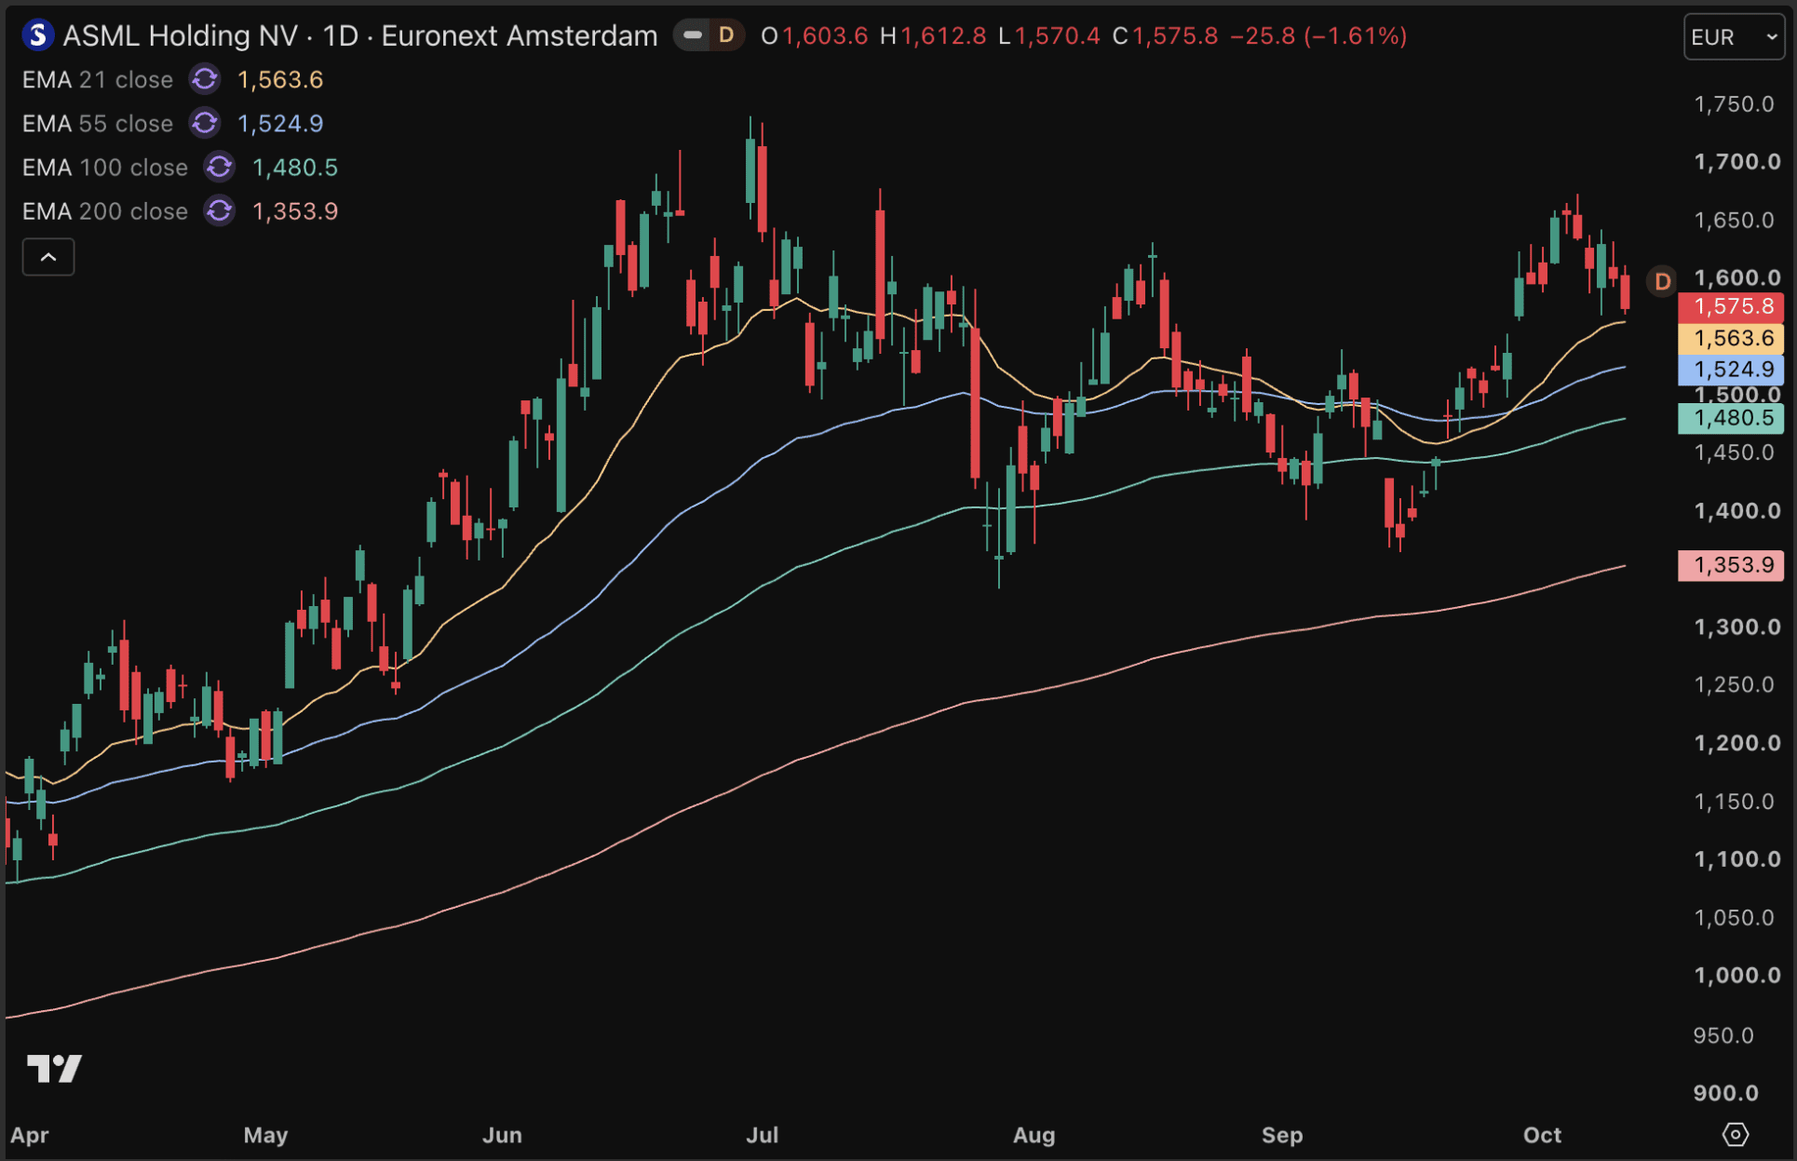Click the red 1,575.8 price label
Image resolution: width=1797 pixels, height=1161 pixels.
1731,306
